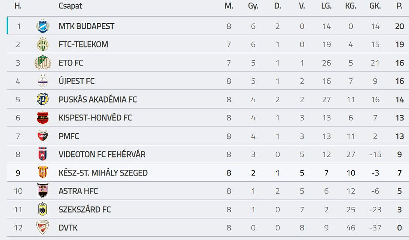
Task: Open the KÉSZ-ST. MIHÁLY SZEGED team link
Action: coord(103,173)
